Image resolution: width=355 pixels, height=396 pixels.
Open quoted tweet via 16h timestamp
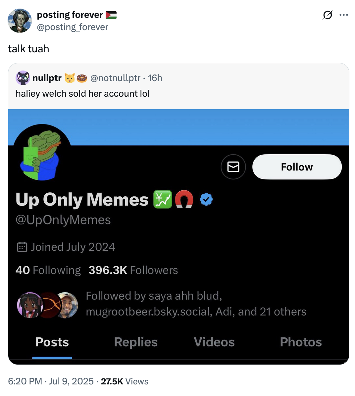tap(155, 78)
